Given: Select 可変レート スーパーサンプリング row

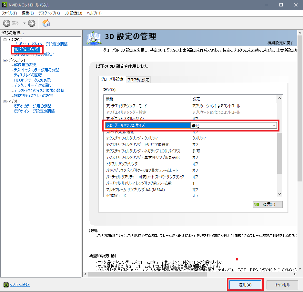Looking at the screenshot, I should (x=190, y=177).
